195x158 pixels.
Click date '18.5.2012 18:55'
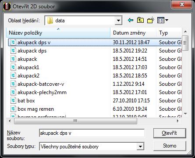(130, 76)
